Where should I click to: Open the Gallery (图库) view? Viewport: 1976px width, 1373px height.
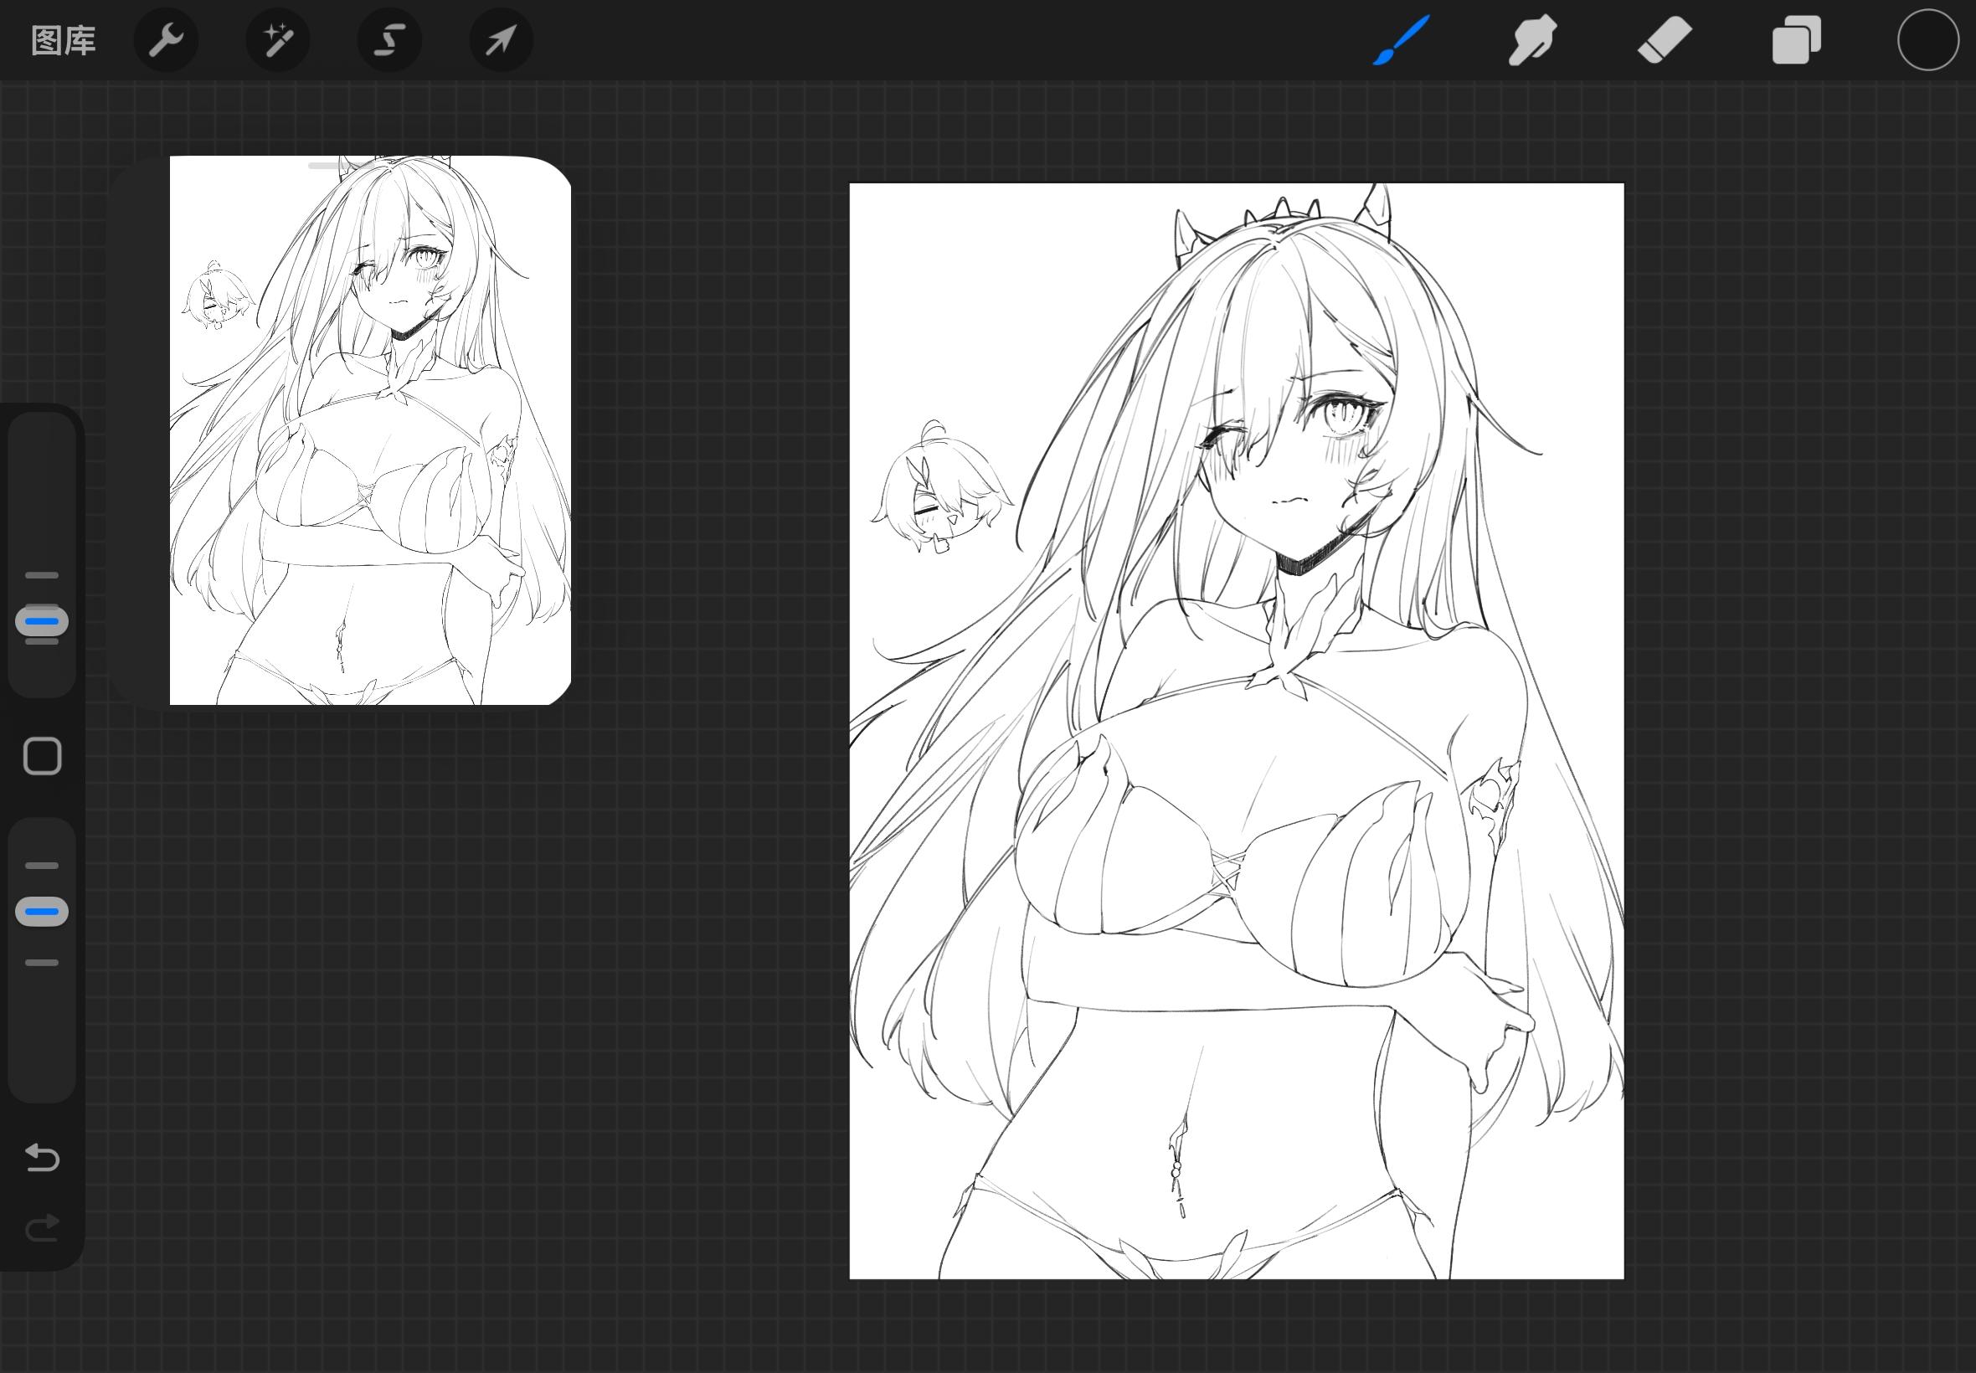pyautogui.click(x=63, y=40)
